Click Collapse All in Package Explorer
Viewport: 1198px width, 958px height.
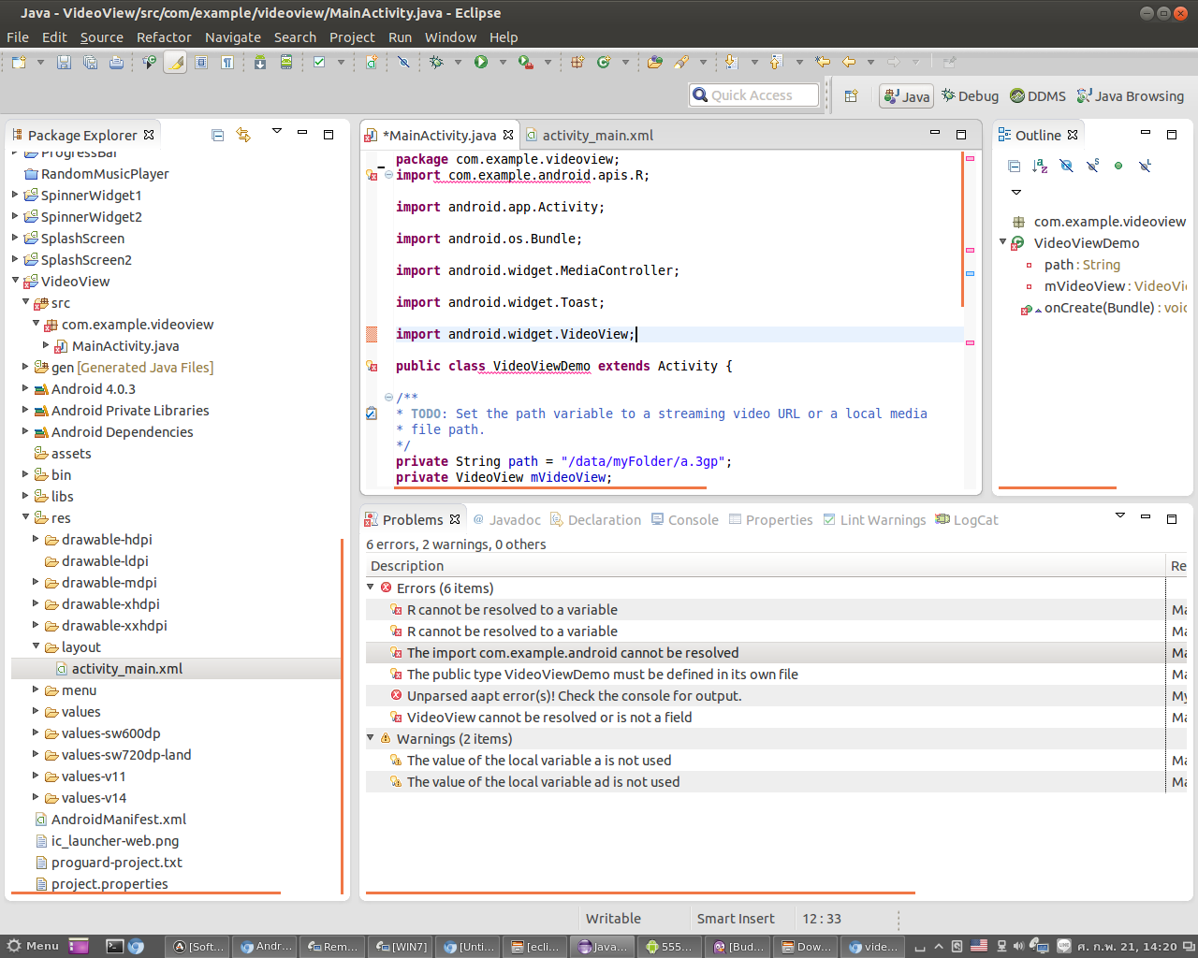pos(218,135)
